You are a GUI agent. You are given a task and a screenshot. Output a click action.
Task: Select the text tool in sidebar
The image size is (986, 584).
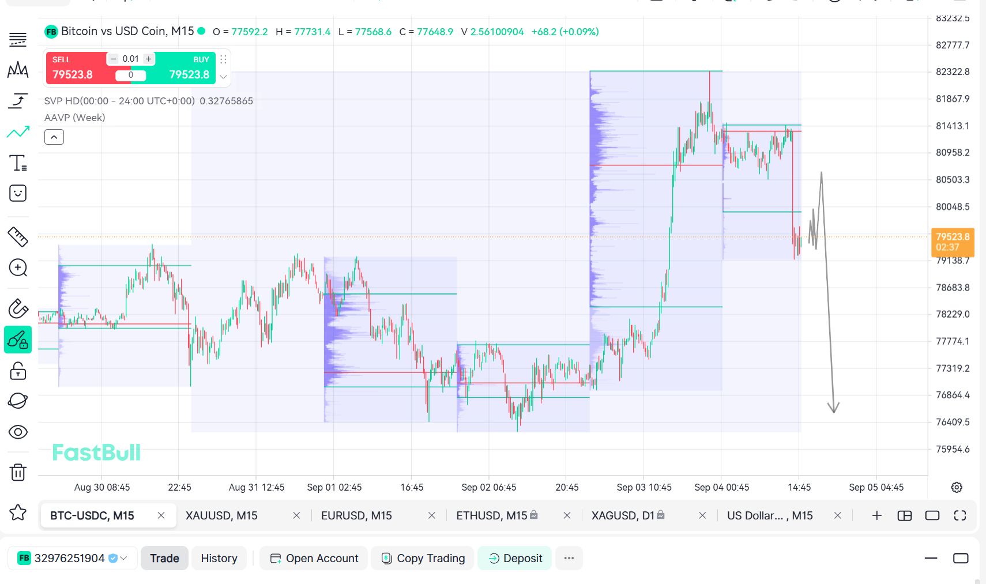pyautogui.click(x=18, y=163)
